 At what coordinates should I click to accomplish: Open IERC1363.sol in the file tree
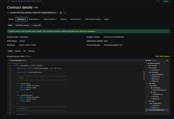pyautogui.click(x=156, y=77)
